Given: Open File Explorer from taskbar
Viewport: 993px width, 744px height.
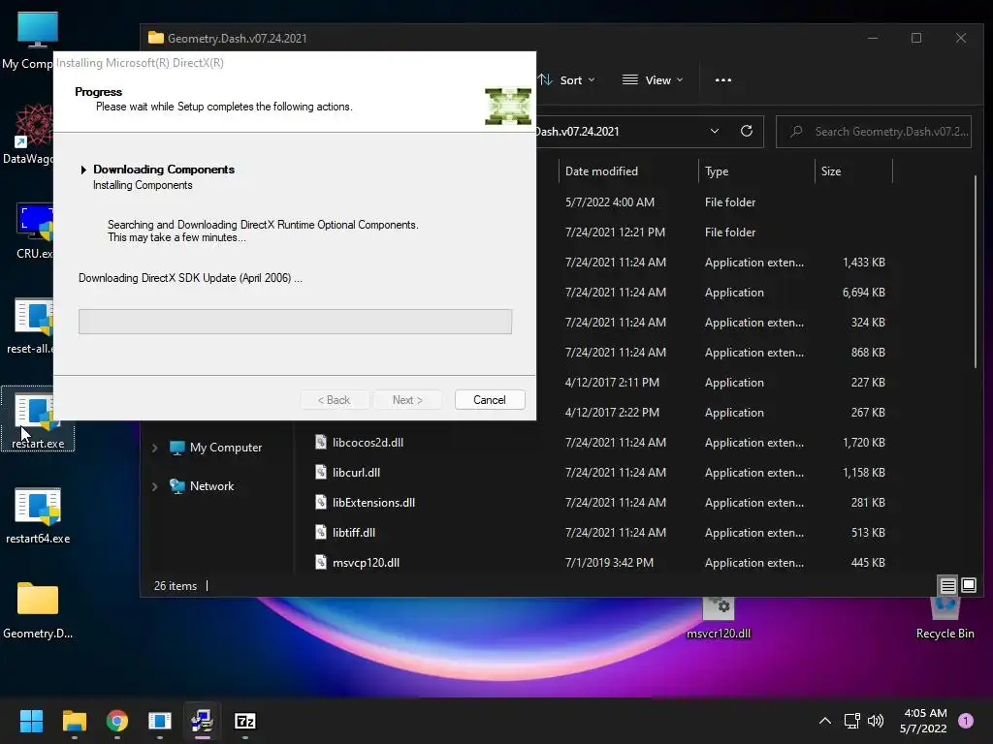Looking at the screenshot, I should (x=74, y=721).
